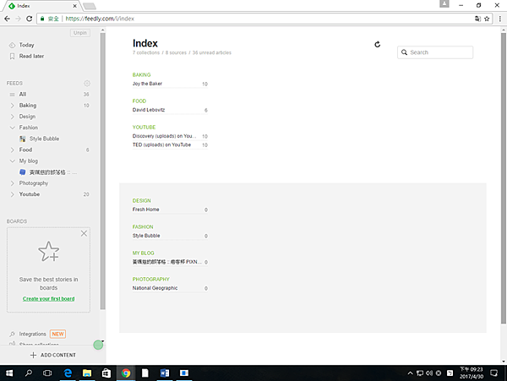Open Discovery (uploads) source row

pyautogui.click(x=170, y=136)
